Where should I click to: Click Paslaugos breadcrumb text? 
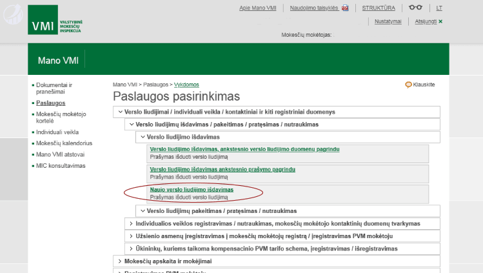[155, 85]
